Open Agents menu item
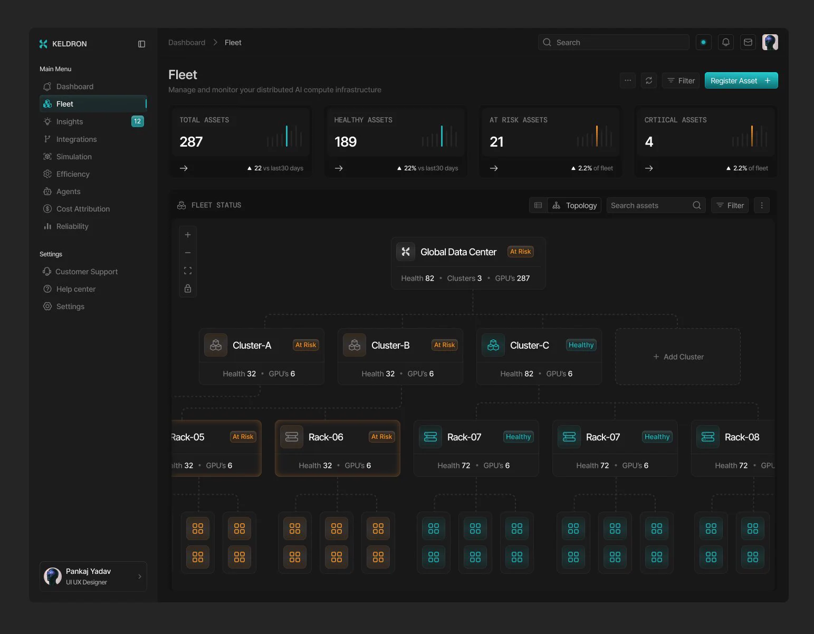The image size is (814, 634). point(93,191)
